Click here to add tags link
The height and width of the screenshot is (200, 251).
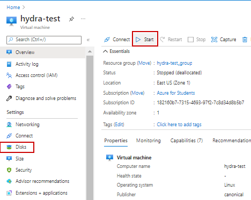click(x=179, y=125)
